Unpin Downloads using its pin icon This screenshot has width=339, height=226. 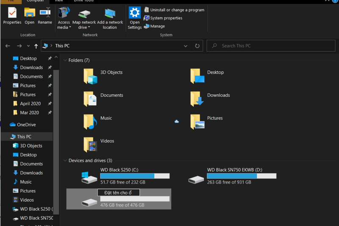tap(50, 67)
